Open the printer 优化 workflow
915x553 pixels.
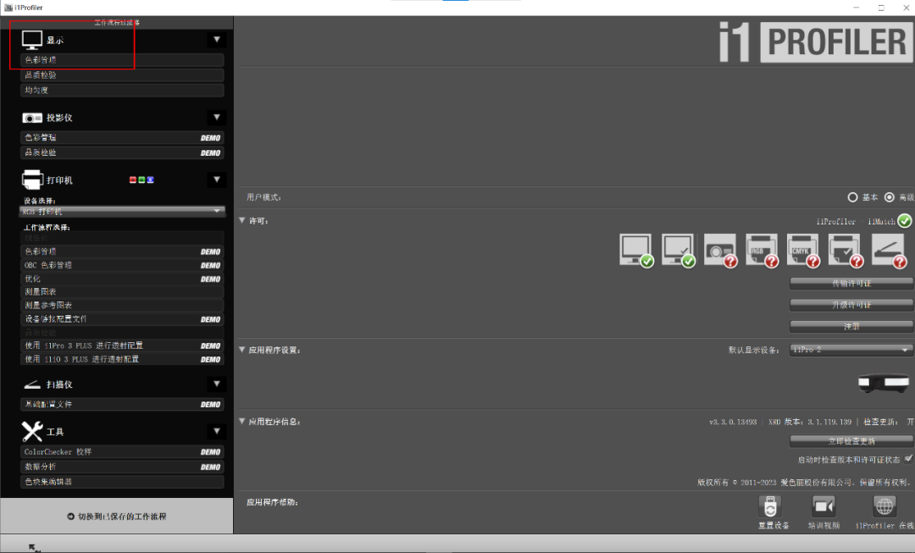[x=122, y=279]
